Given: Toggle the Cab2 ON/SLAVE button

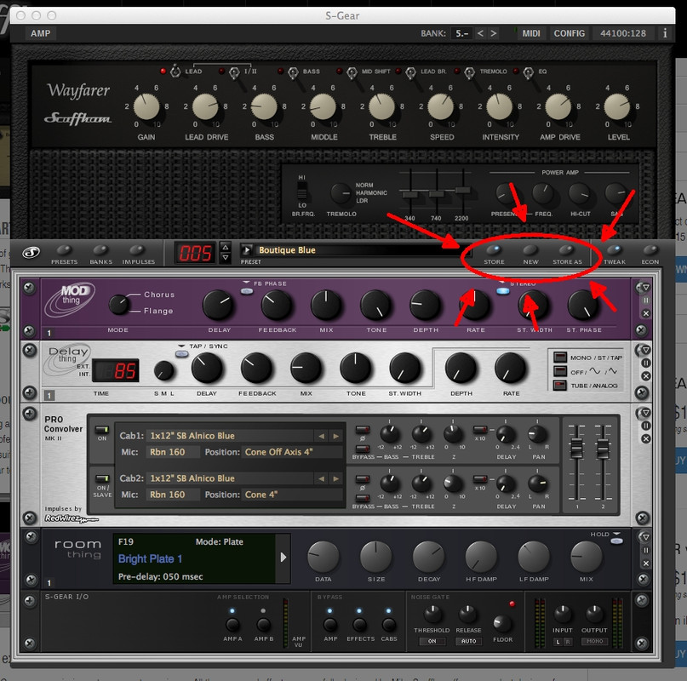Looking at the screenshot, I should 102,478.
